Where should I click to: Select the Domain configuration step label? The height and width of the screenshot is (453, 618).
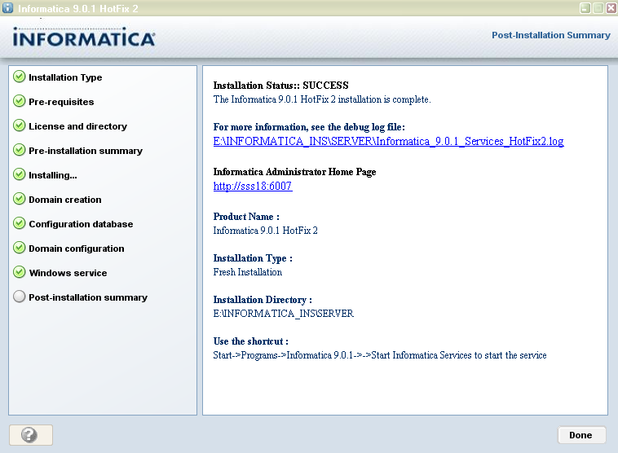tap(77, 248)
